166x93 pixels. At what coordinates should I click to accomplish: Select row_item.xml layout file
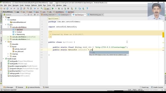[x=19, y=51]
